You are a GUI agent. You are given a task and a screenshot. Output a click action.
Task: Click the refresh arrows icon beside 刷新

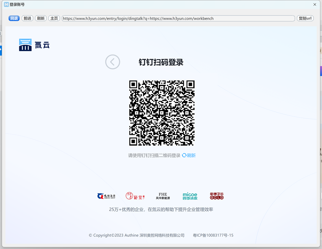(184, 155)
